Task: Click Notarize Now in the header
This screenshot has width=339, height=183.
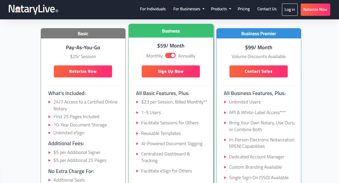Action: click(x=315, y=10)
